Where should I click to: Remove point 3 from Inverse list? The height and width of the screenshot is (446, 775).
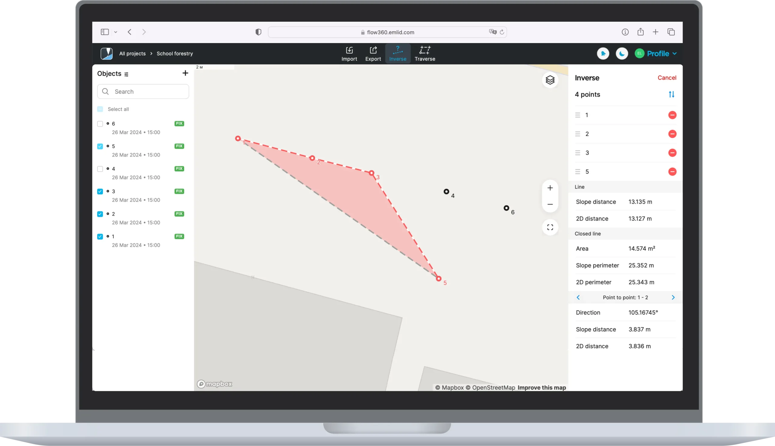pyautogui.click(x=672, y=153)
